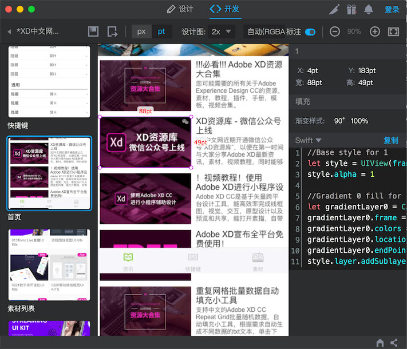Select the 使用Adobe XD CC小程序 card image
Screen dimensions: 407x349
[145, 199]
